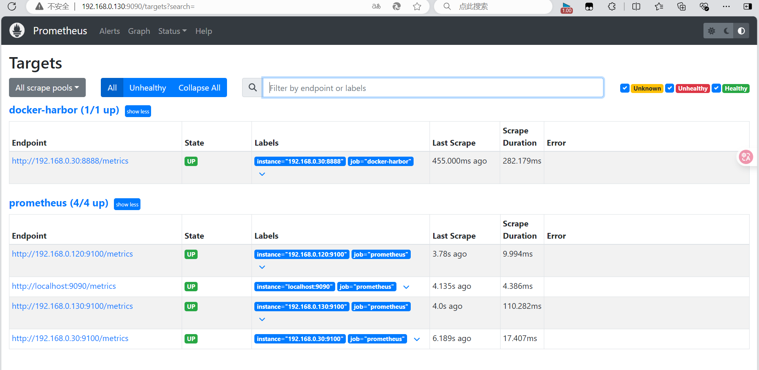Screen dimensions: 759x370
Task: Click the 110.282ms scrape duration value
Action: click(x=522, y=306)
